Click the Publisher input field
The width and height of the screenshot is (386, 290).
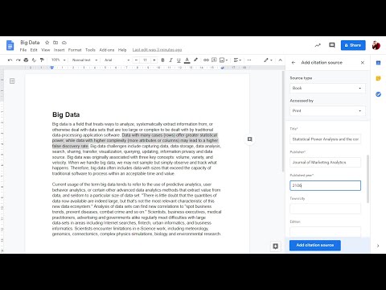(325, 162)
